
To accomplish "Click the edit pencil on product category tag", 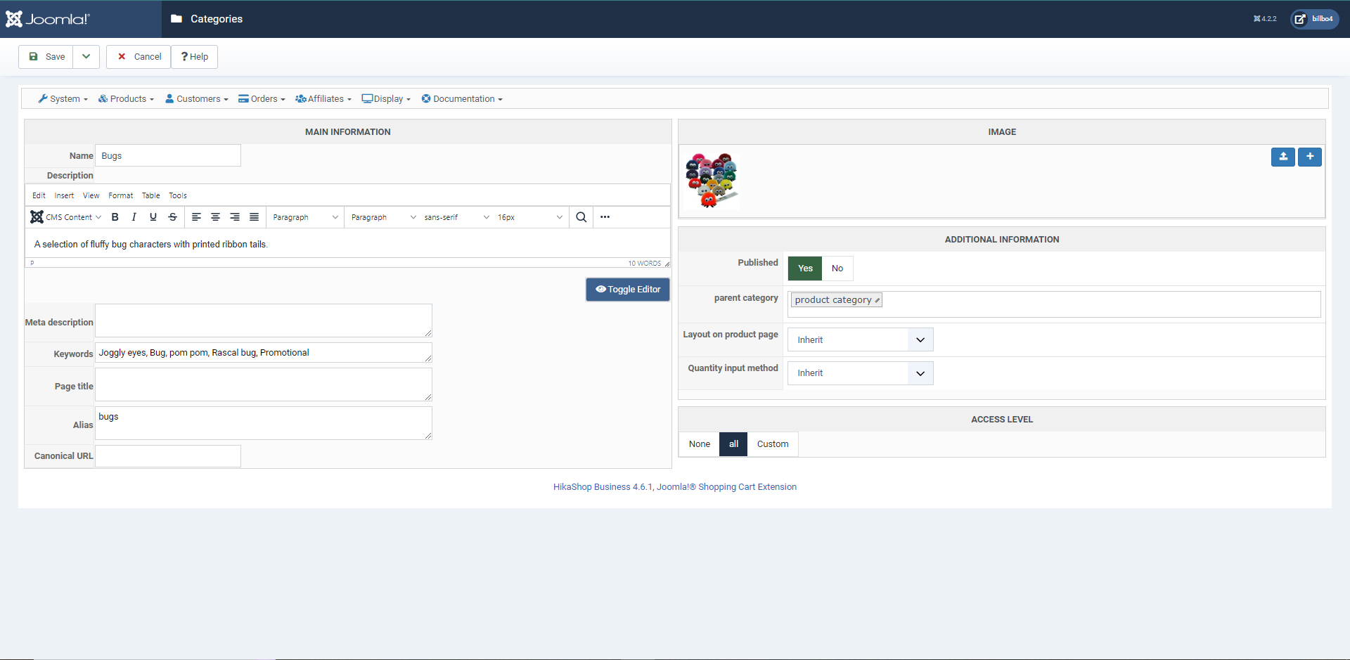I will pos(877,300).
